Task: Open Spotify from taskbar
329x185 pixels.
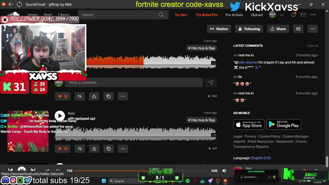Action: click(x=188, y=181)
